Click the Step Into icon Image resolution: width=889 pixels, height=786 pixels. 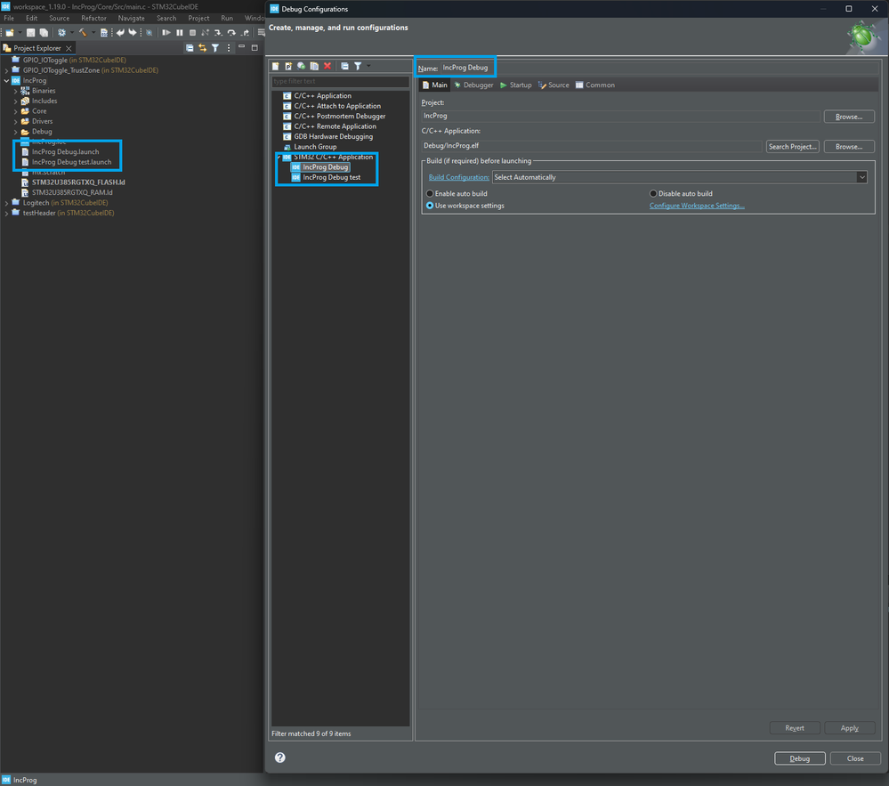coord(218,33)
